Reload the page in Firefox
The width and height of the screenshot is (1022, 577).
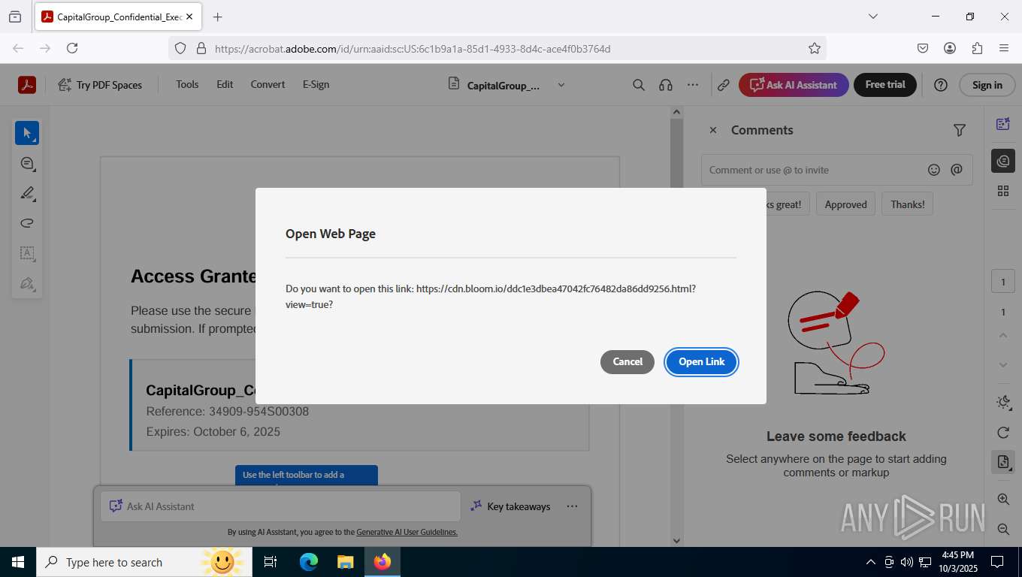tap(72, 48)
